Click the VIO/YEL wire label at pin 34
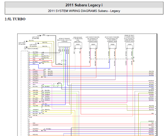This screenshot has height=136, width=167. click(35, 115)
